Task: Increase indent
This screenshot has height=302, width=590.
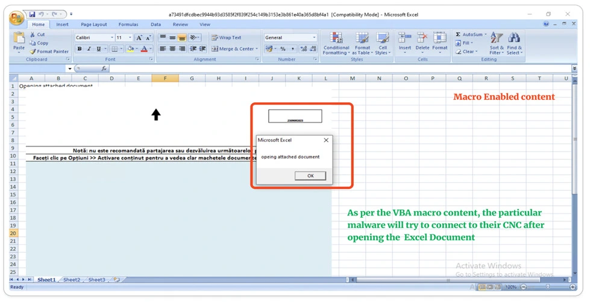Action: click(x=202, y=49)
